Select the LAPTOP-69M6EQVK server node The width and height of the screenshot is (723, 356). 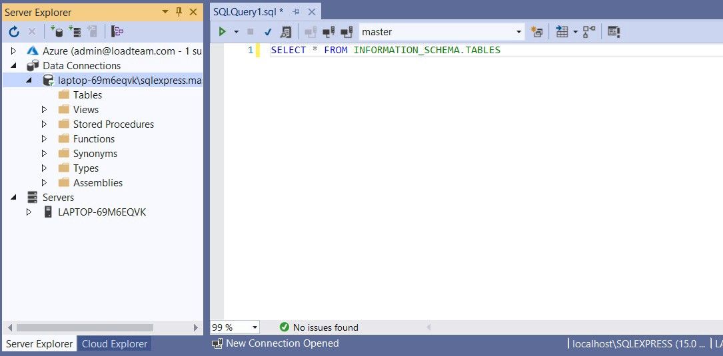pos(102,212)
